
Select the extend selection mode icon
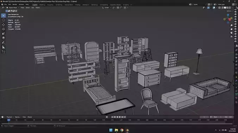point(9,11)
